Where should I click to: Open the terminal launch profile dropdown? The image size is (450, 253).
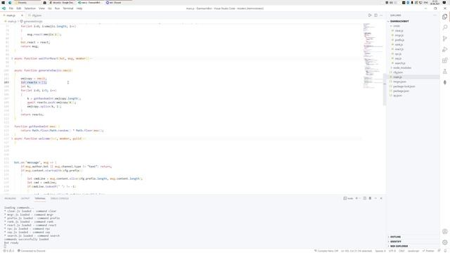coord(360,198)
